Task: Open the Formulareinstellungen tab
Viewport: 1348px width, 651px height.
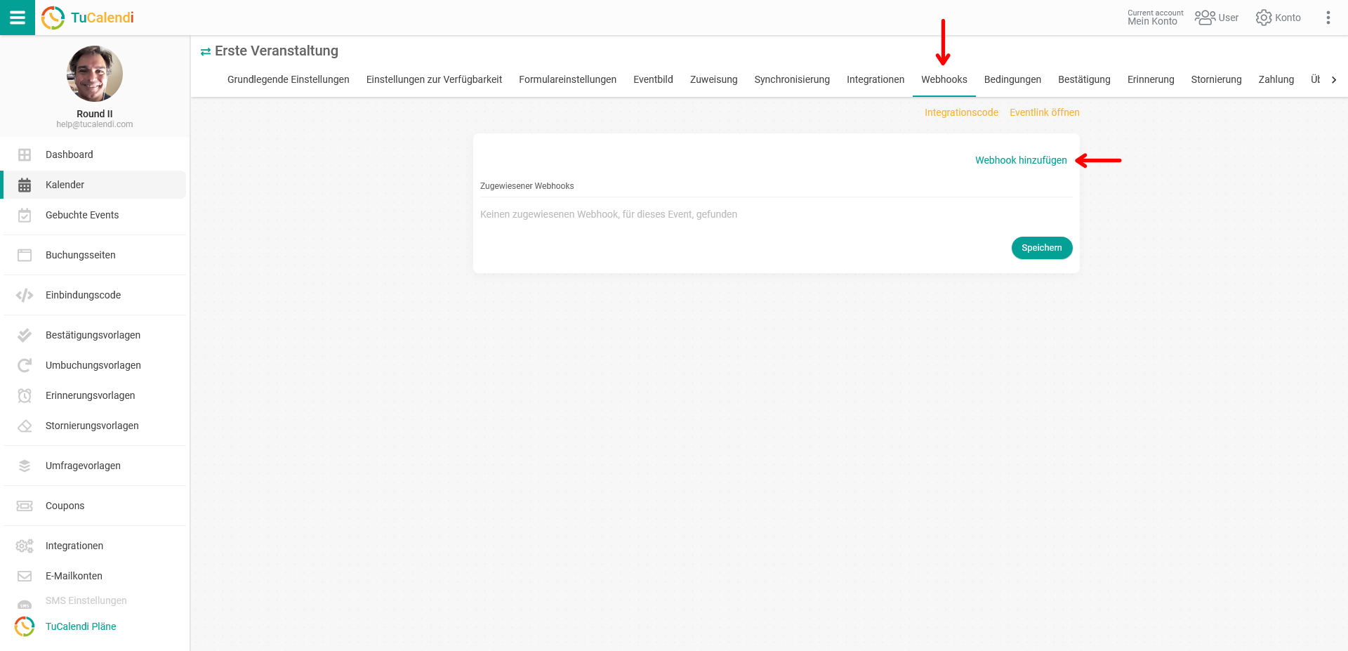Action: (x=568, y=79)
